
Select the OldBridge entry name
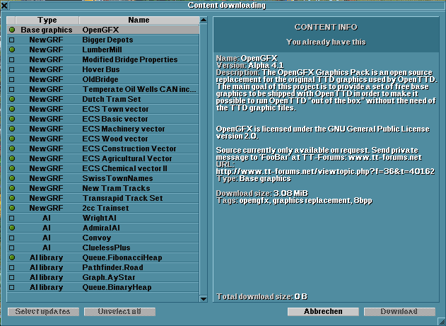pyautogui.click(x=100, y=79)
